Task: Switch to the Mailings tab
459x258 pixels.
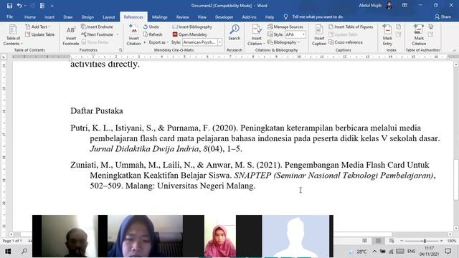Action: [159, 17]
